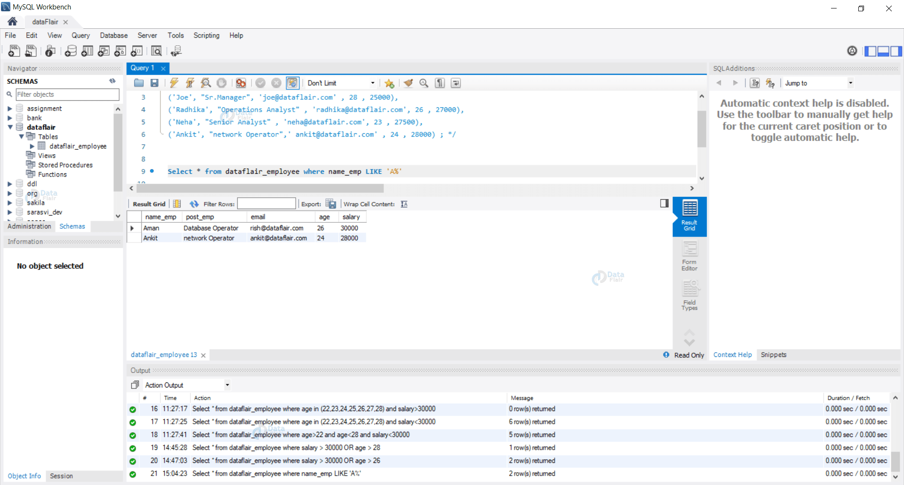Expand the sakila schema

click(x=10, y=202)
